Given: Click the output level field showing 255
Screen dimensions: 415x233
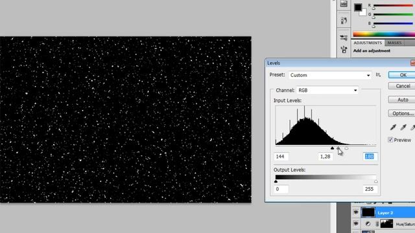Looking at the screenshot, I should point(370,189).
